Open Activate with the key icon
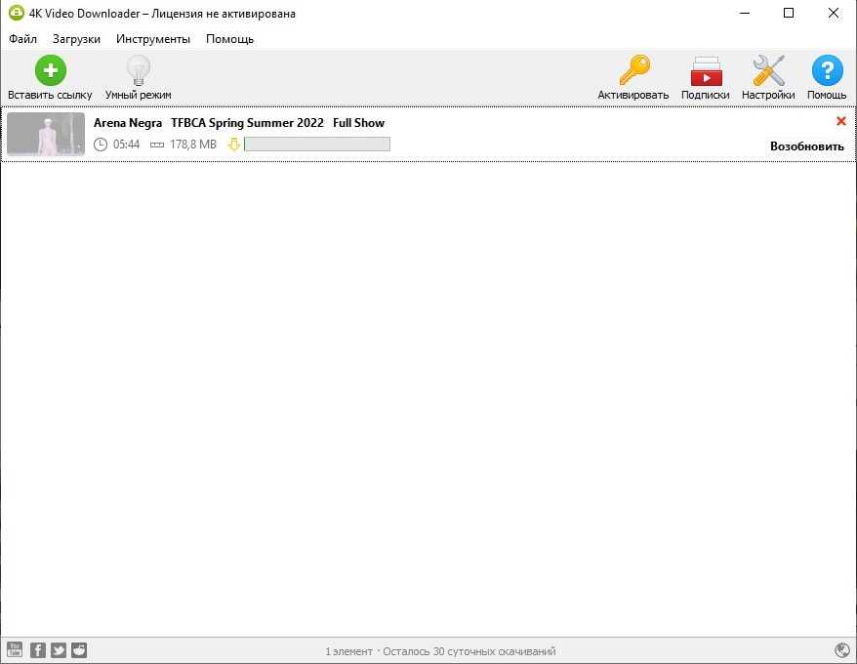 pos(633,71)
